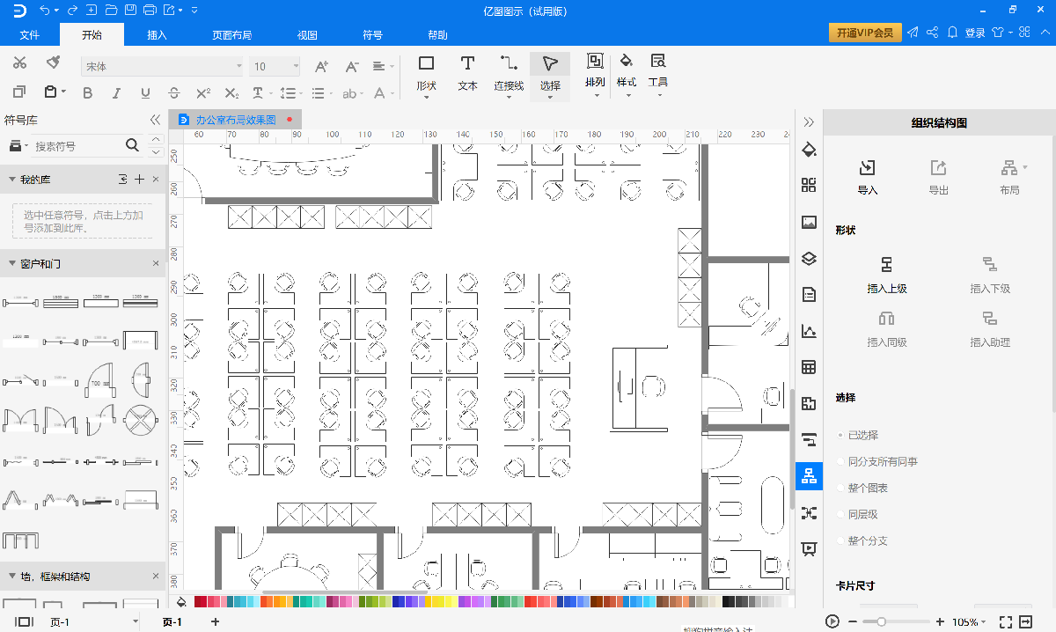Toggle the 选择 pointer tool
Screen dimensions: 1056x632
550,74
